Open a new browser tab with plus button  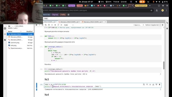point(150,6)
